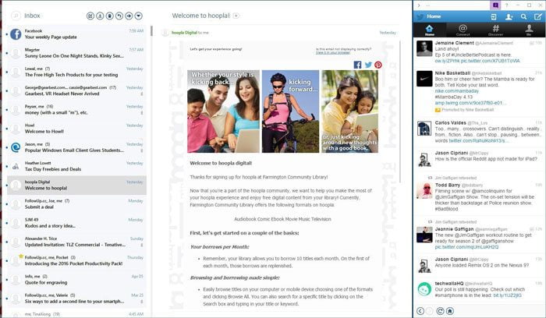The height and width of the screenshot is (318, 546).
Task: Click the Pinterest share icon in email
Action: (378, 65)
